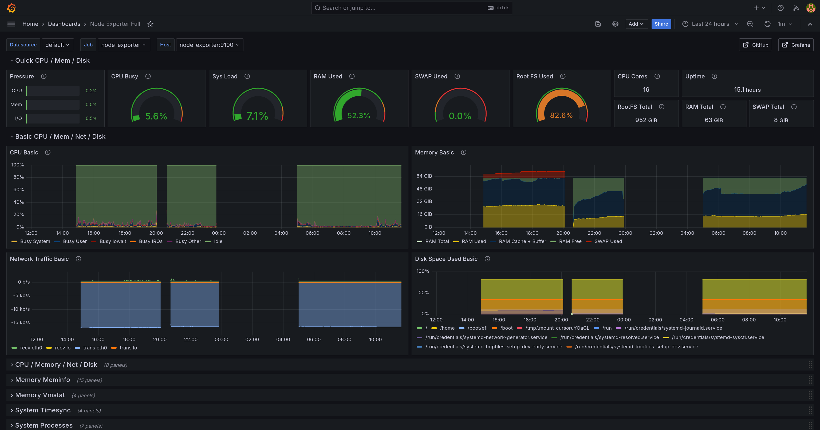Image resolution: width=820 pixels, height=430 pixels.
Task: Click Node Exporter Full breadcrumb
Action: 115,24
